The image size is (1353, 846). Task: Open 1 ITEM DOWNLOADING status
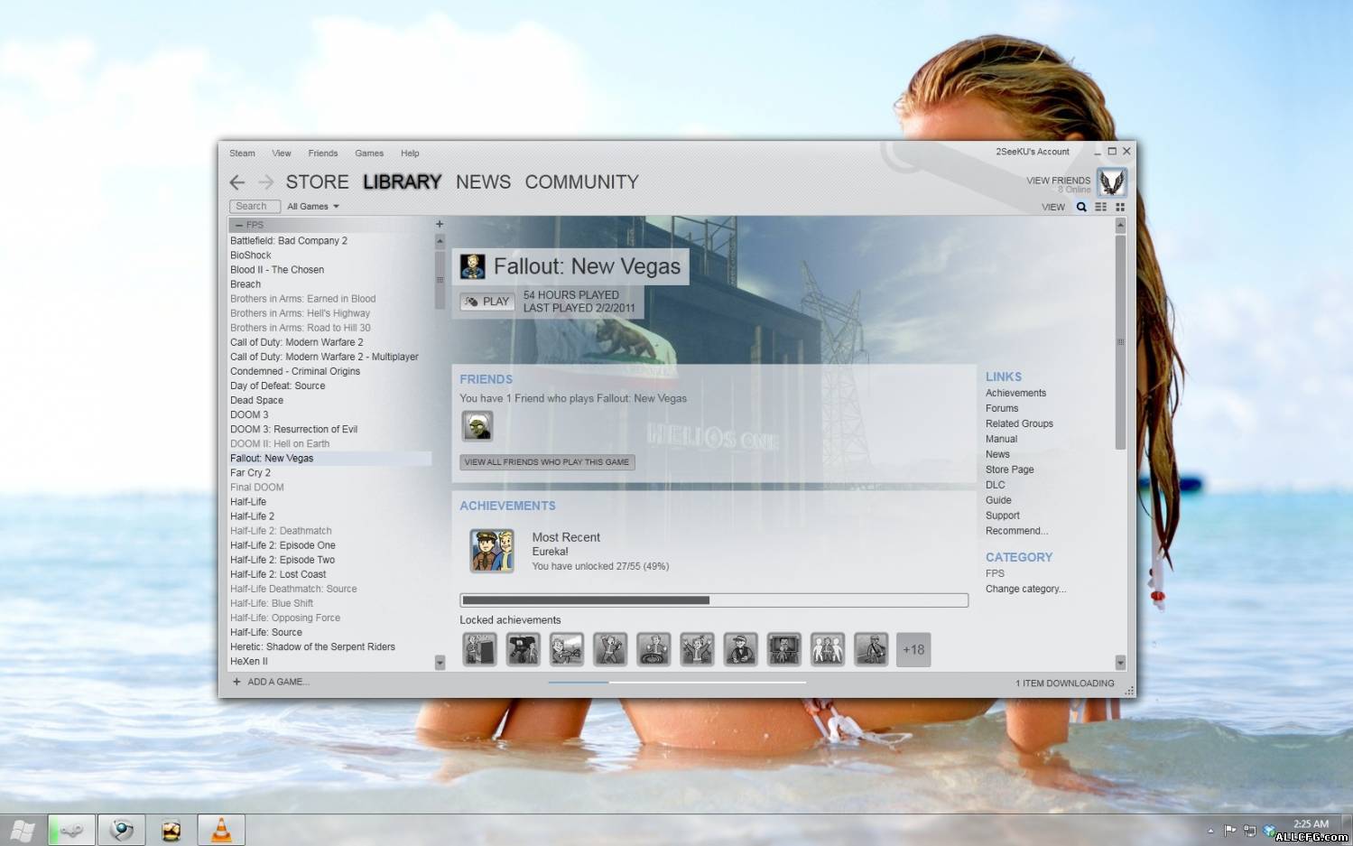click(1065, 683)
